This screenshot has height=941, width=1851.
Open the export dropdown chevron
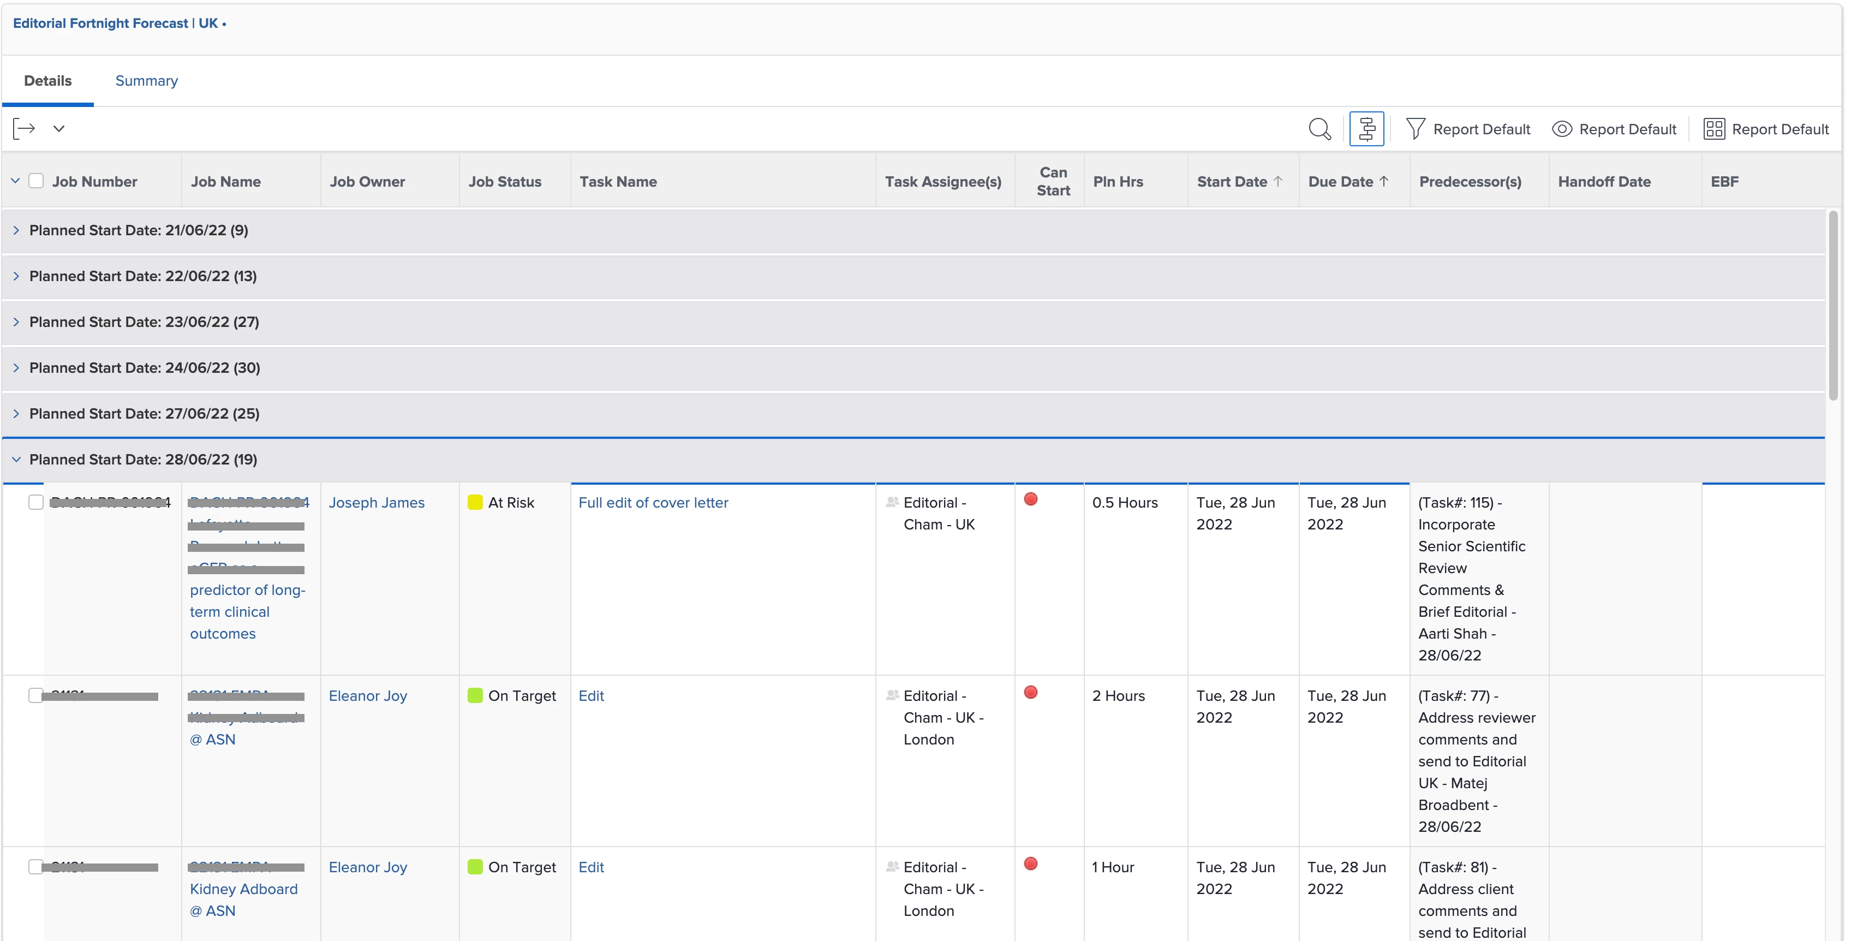[x=59, y=129]
